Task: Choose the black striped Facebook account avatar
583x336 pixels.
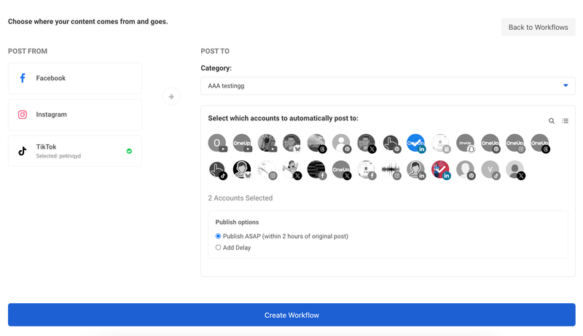Action: (317, 170)
